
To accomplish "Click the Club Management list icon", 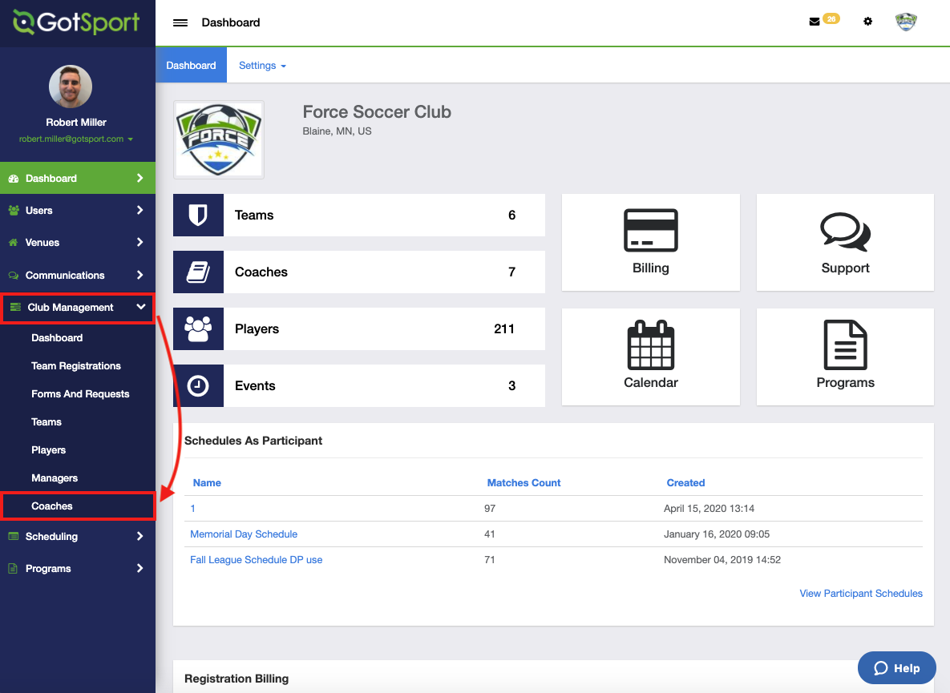I will pyautogui.click(x=16, y=308).
